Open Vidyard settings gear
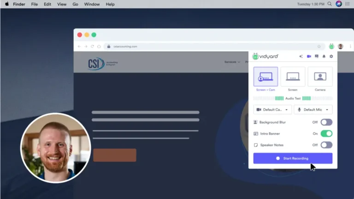The height and width of the screenshot is (199, 354). point(331,56)
